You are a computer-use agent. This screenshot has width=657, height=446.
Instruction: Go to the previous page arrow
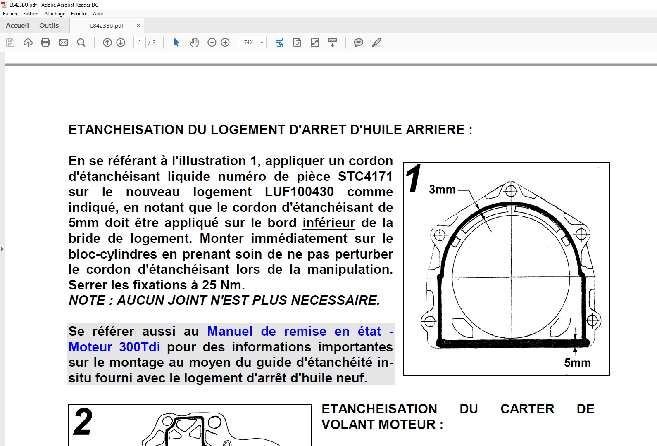(x=107, y=43)
